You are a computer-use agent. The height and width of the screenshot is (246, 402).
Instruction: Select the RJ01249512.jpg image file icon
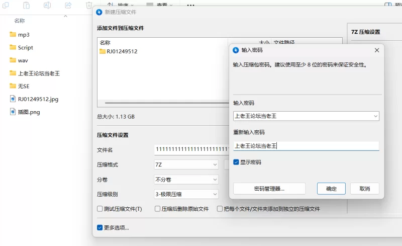(13, 99)
